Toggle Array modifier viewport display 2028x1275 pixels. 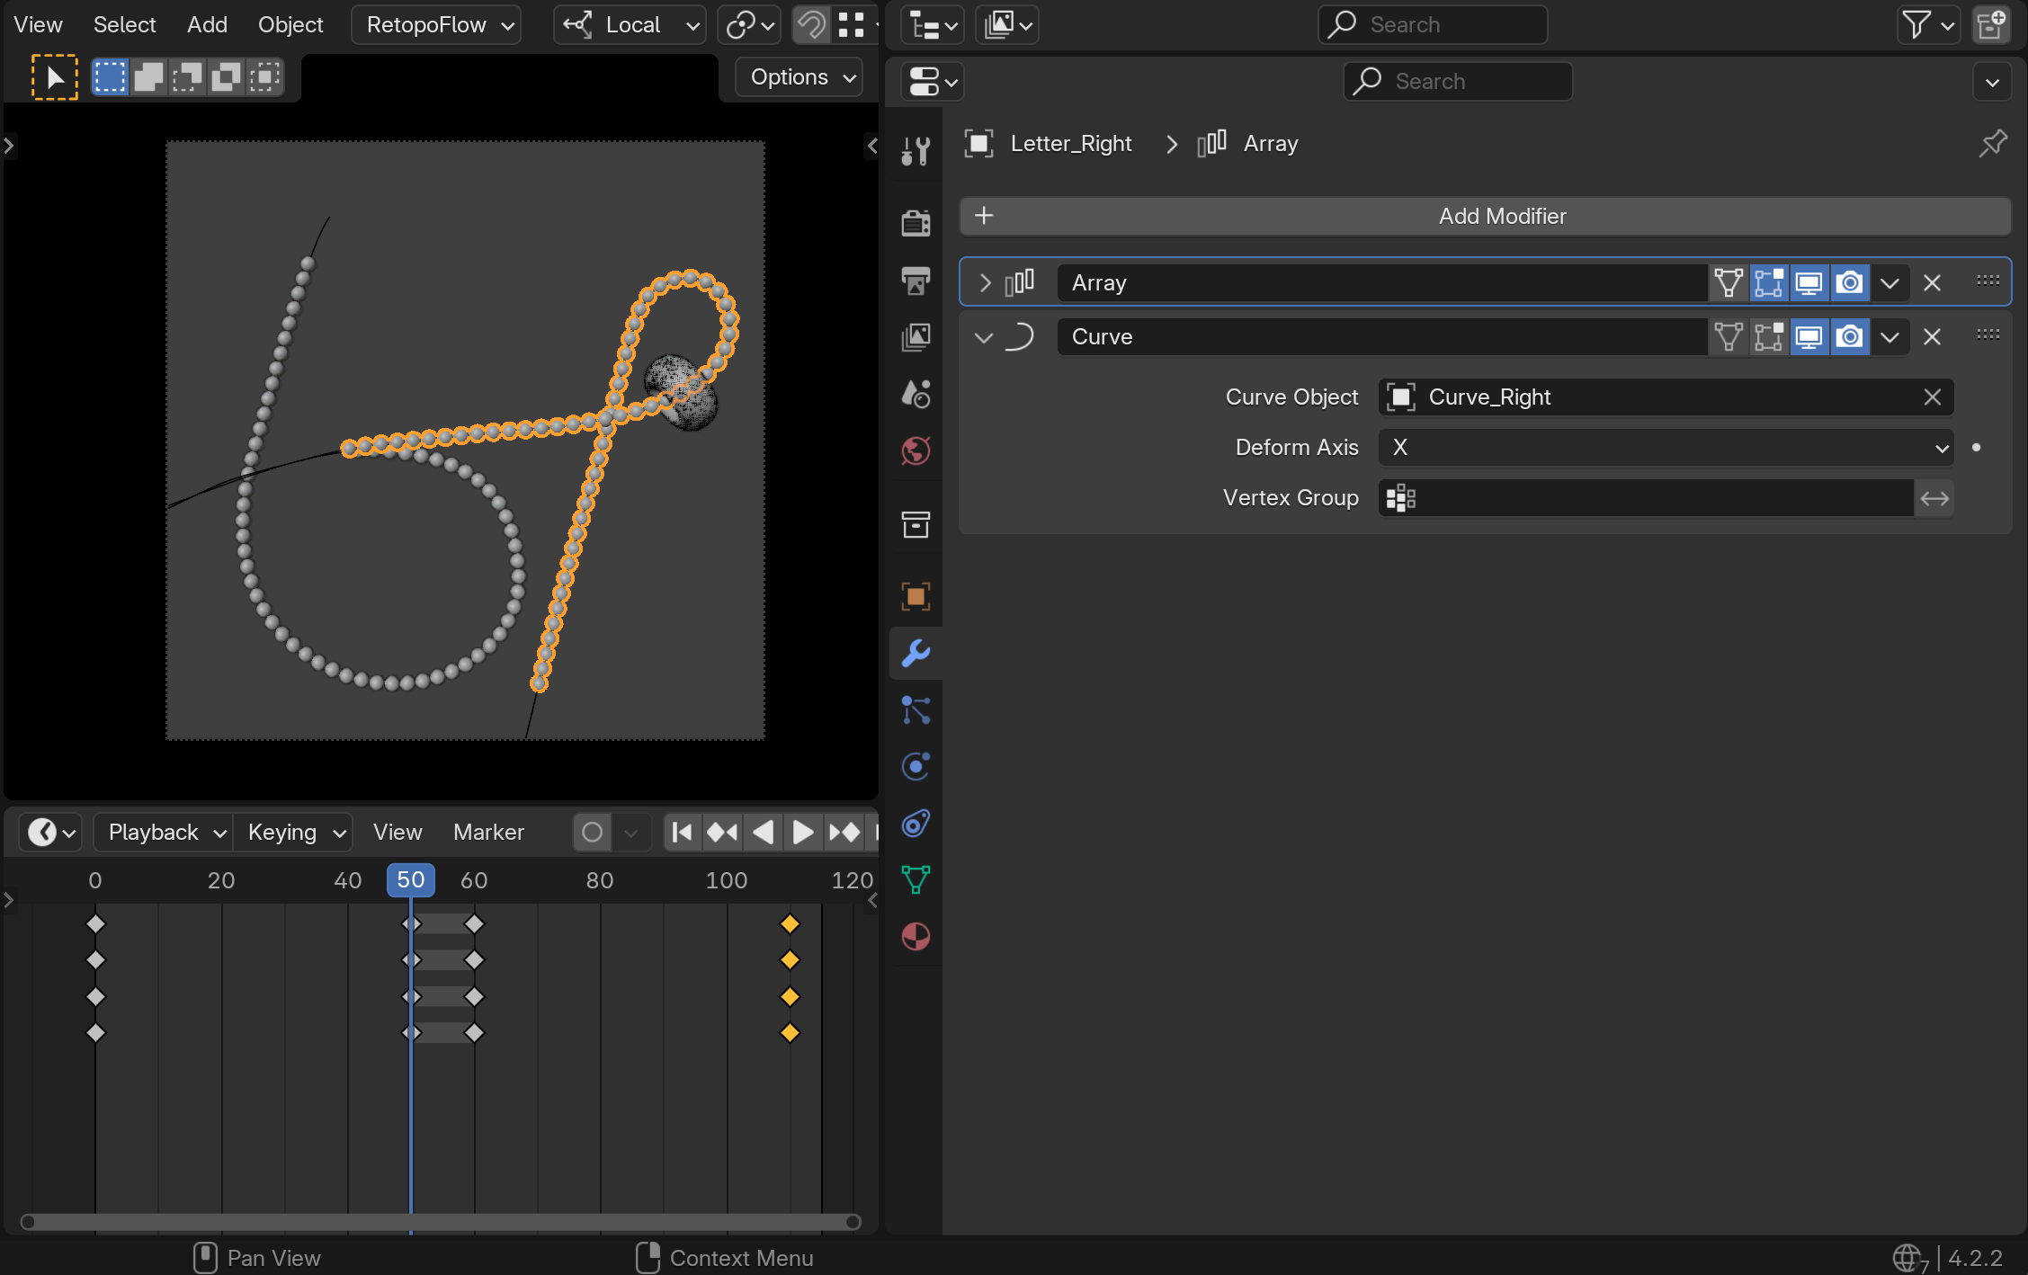click(x=1809, y=283)
